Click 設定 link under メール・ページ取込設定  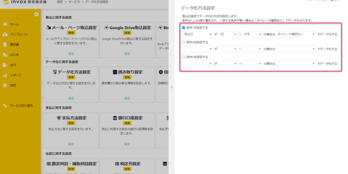[71, 54]
